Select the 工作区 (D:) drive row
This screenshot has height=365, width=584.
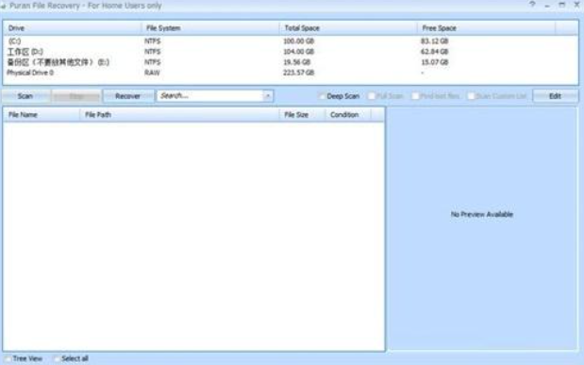[291, 51]
